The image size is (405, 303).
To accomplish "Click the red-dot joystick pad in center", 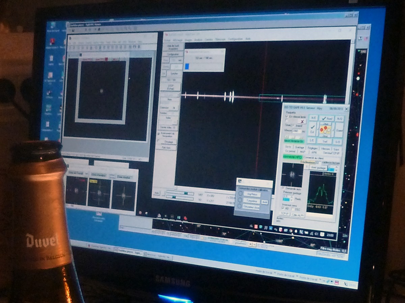I will (325, 129).
